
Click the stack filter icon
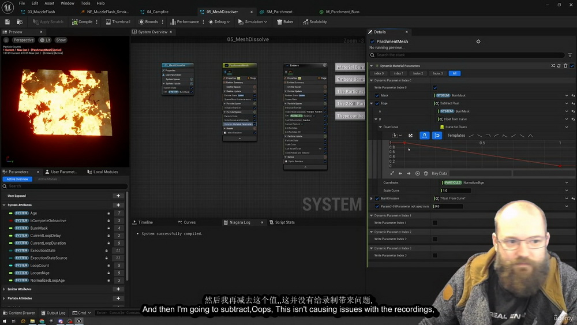point(570,55)
